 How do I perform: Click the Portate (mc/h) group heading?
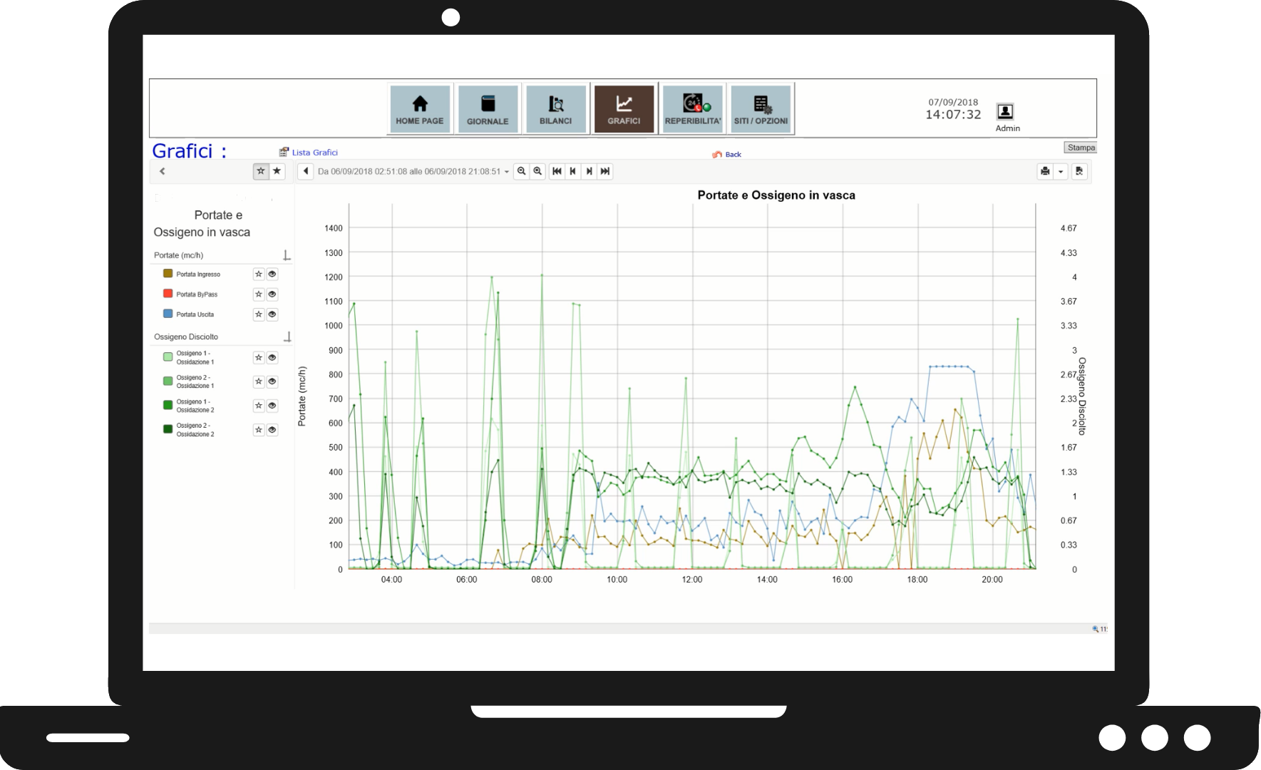(x=179, y=255)
